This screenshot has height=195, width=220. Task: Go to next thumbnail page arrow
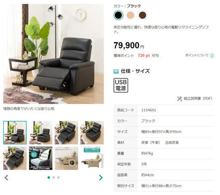[101, 177]
